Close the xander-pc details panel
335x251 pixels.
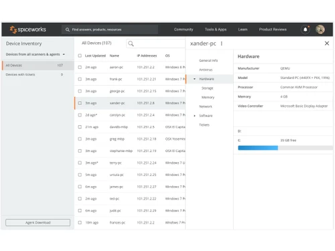(x=327, y=44)
